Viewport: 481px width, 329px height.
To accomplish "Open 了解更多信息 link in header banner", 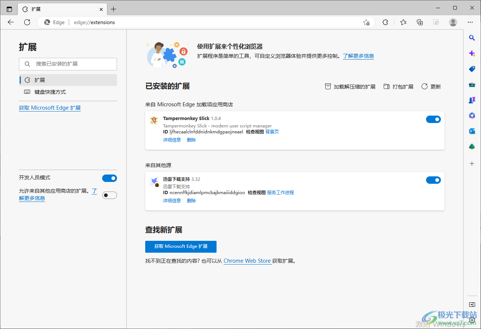I will tap(358, 56).
